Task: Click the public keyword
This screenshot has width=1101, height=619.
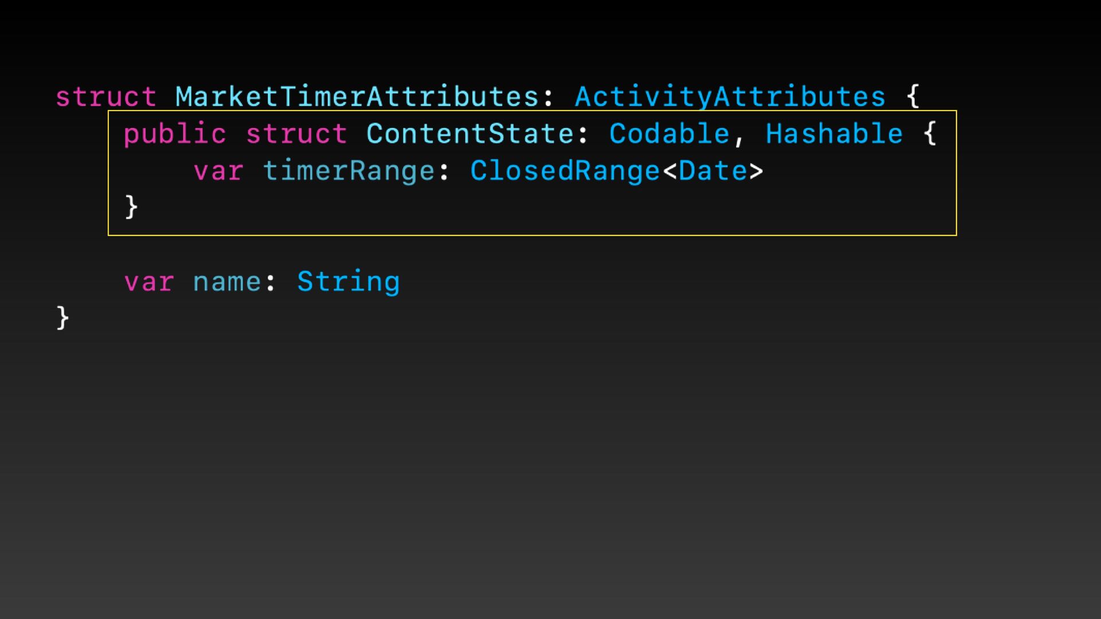Action: tap(175, 134)
